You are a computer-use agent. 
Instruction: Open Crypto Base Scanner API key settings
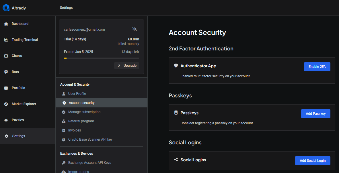coord(102,139)
